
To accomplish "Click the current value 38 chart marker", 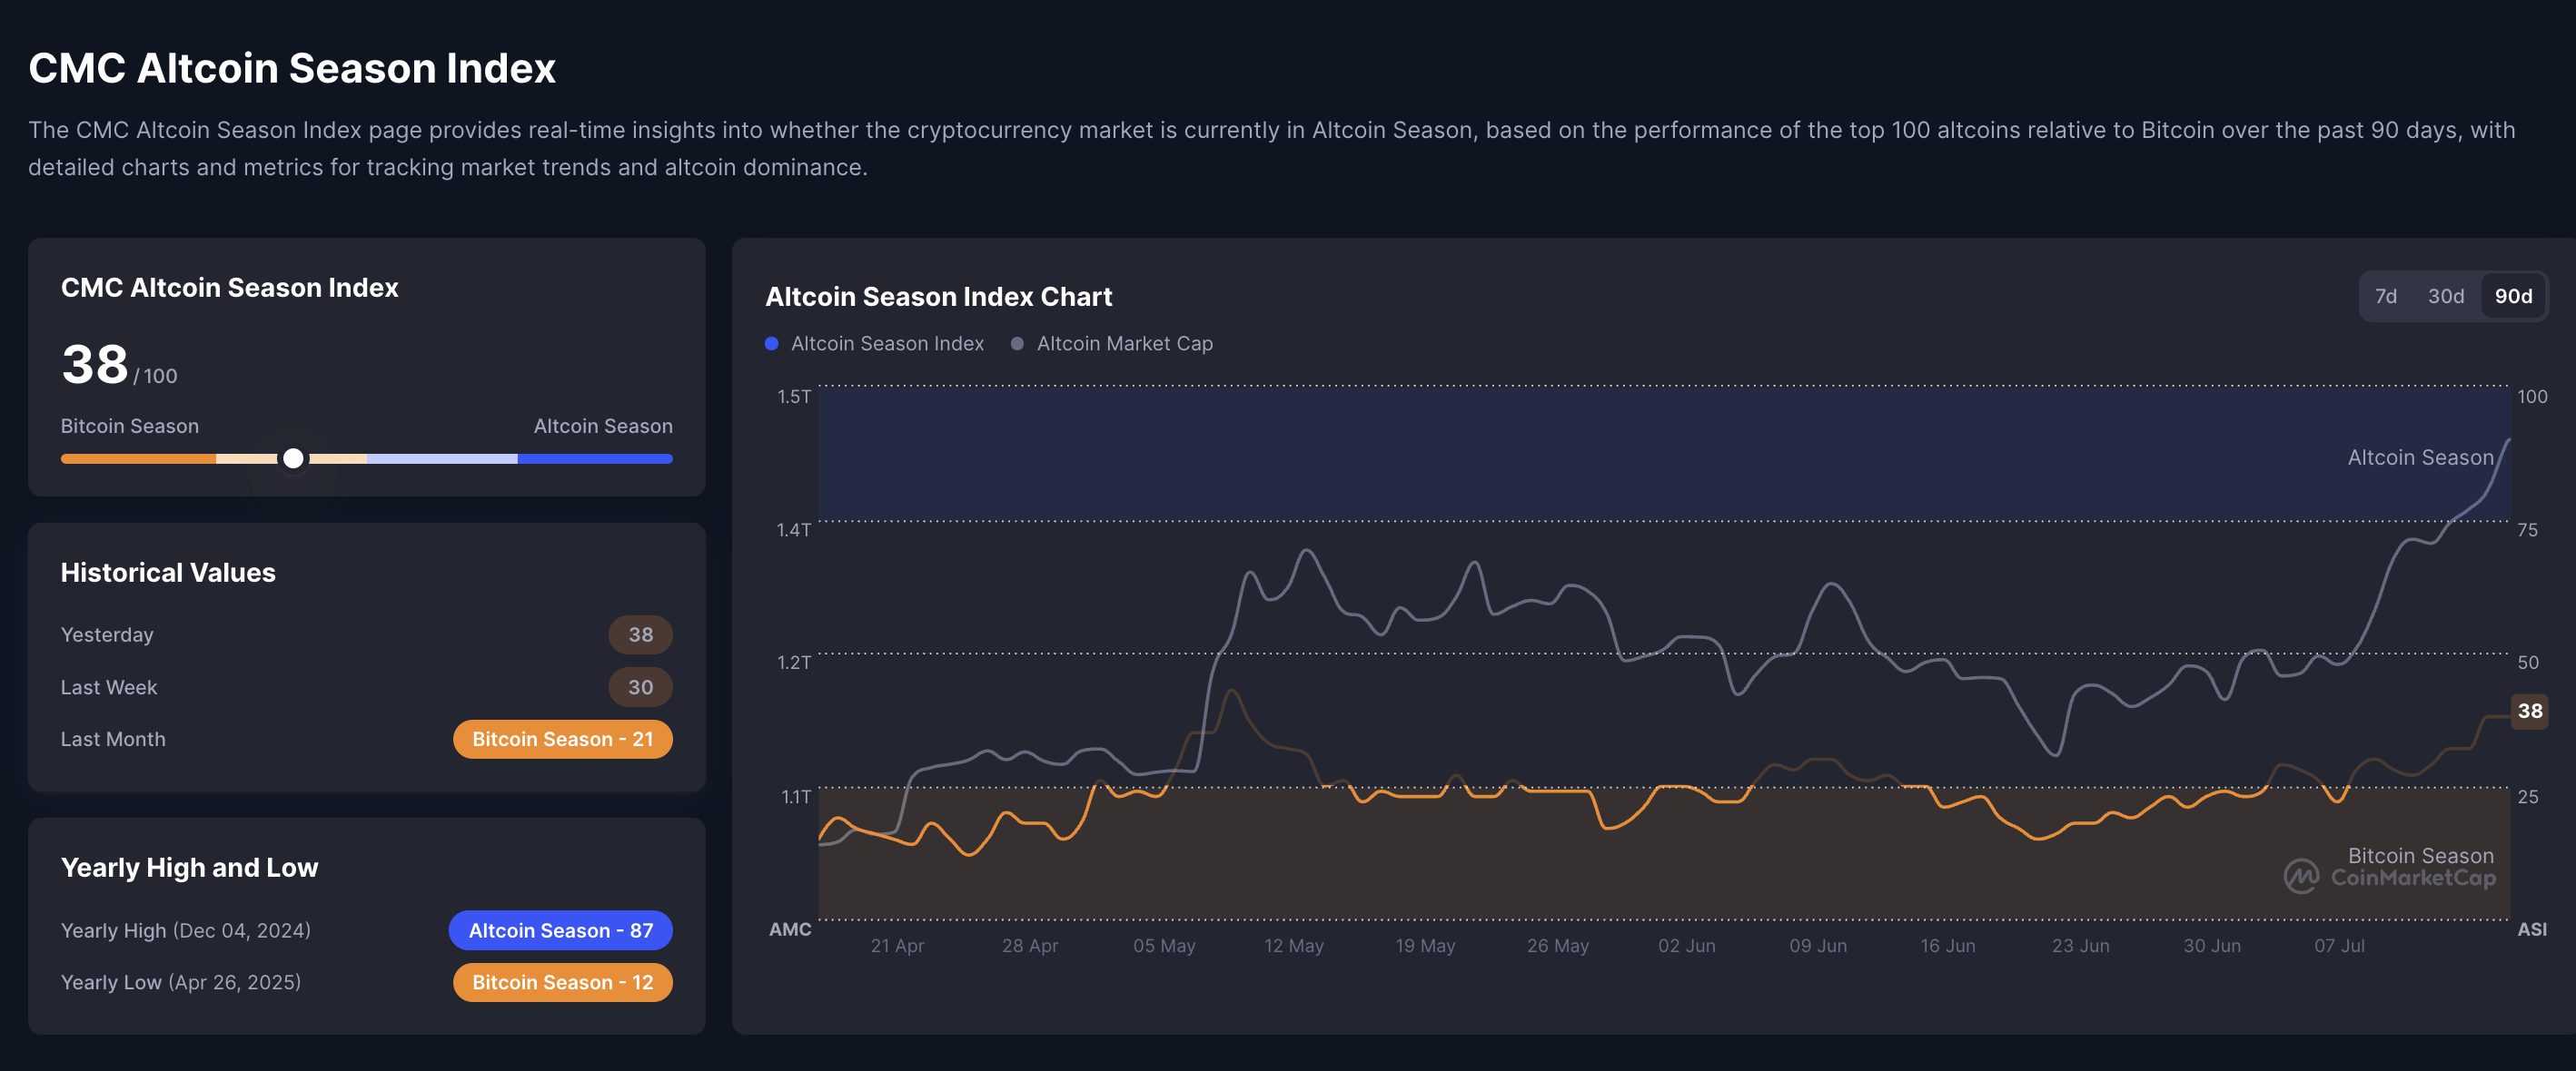I will coord(2529,712).
